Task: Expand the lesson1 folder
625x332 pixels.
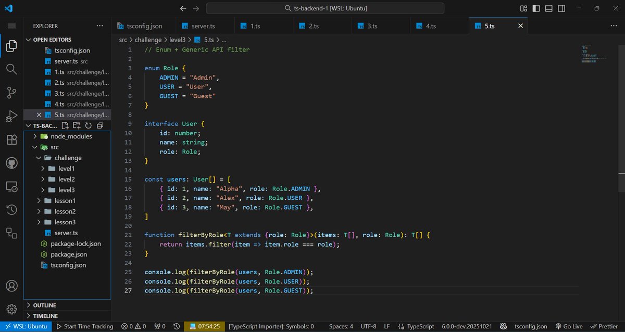Action: point(67,201)
